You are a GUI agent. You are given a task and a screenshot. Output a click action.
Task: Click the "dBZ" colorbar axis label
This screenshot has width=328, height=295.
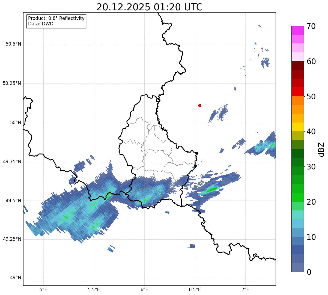(321, 149)
